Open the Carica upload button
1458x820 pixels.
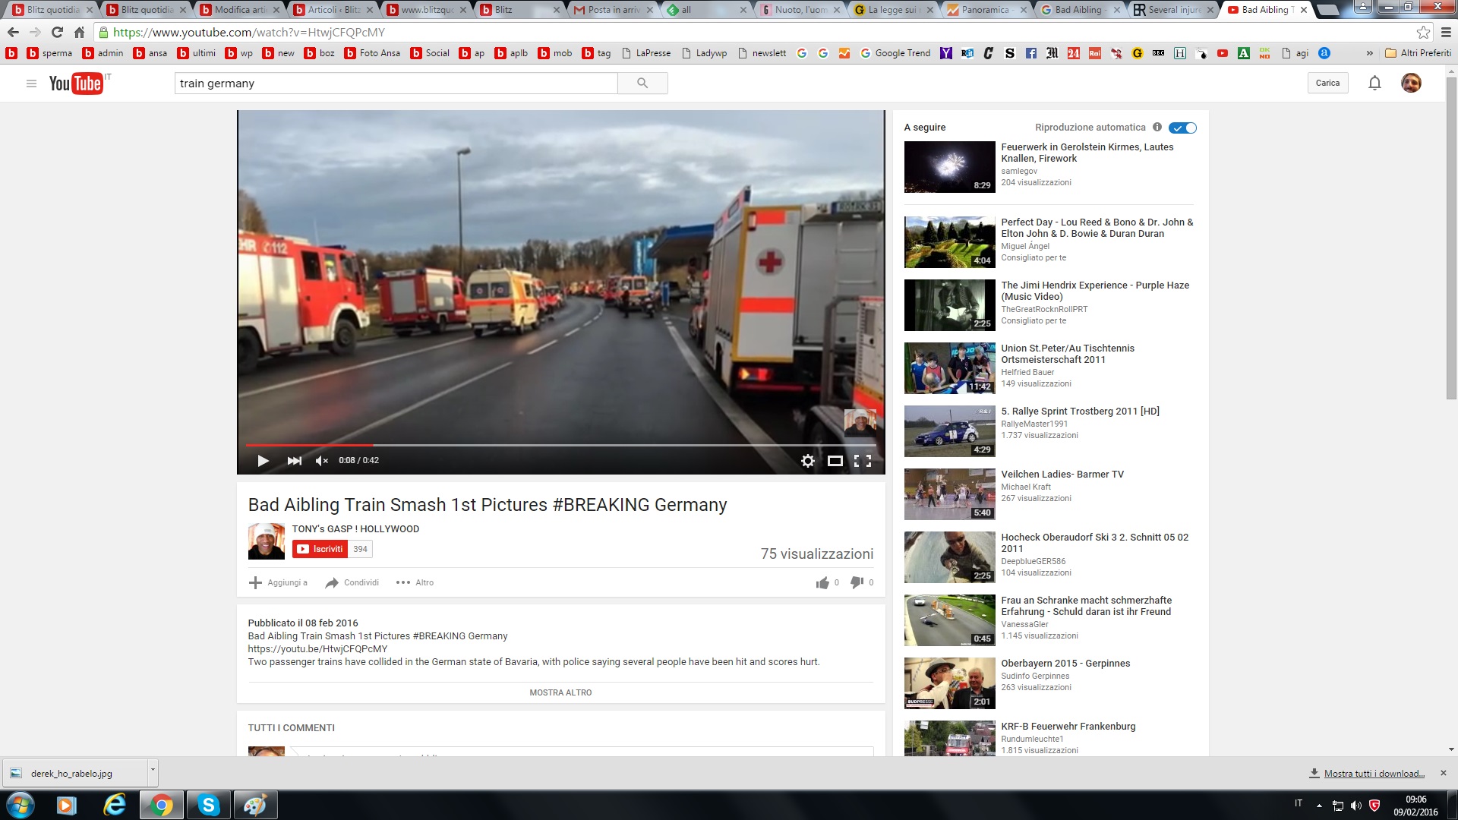coord(1327,83)
